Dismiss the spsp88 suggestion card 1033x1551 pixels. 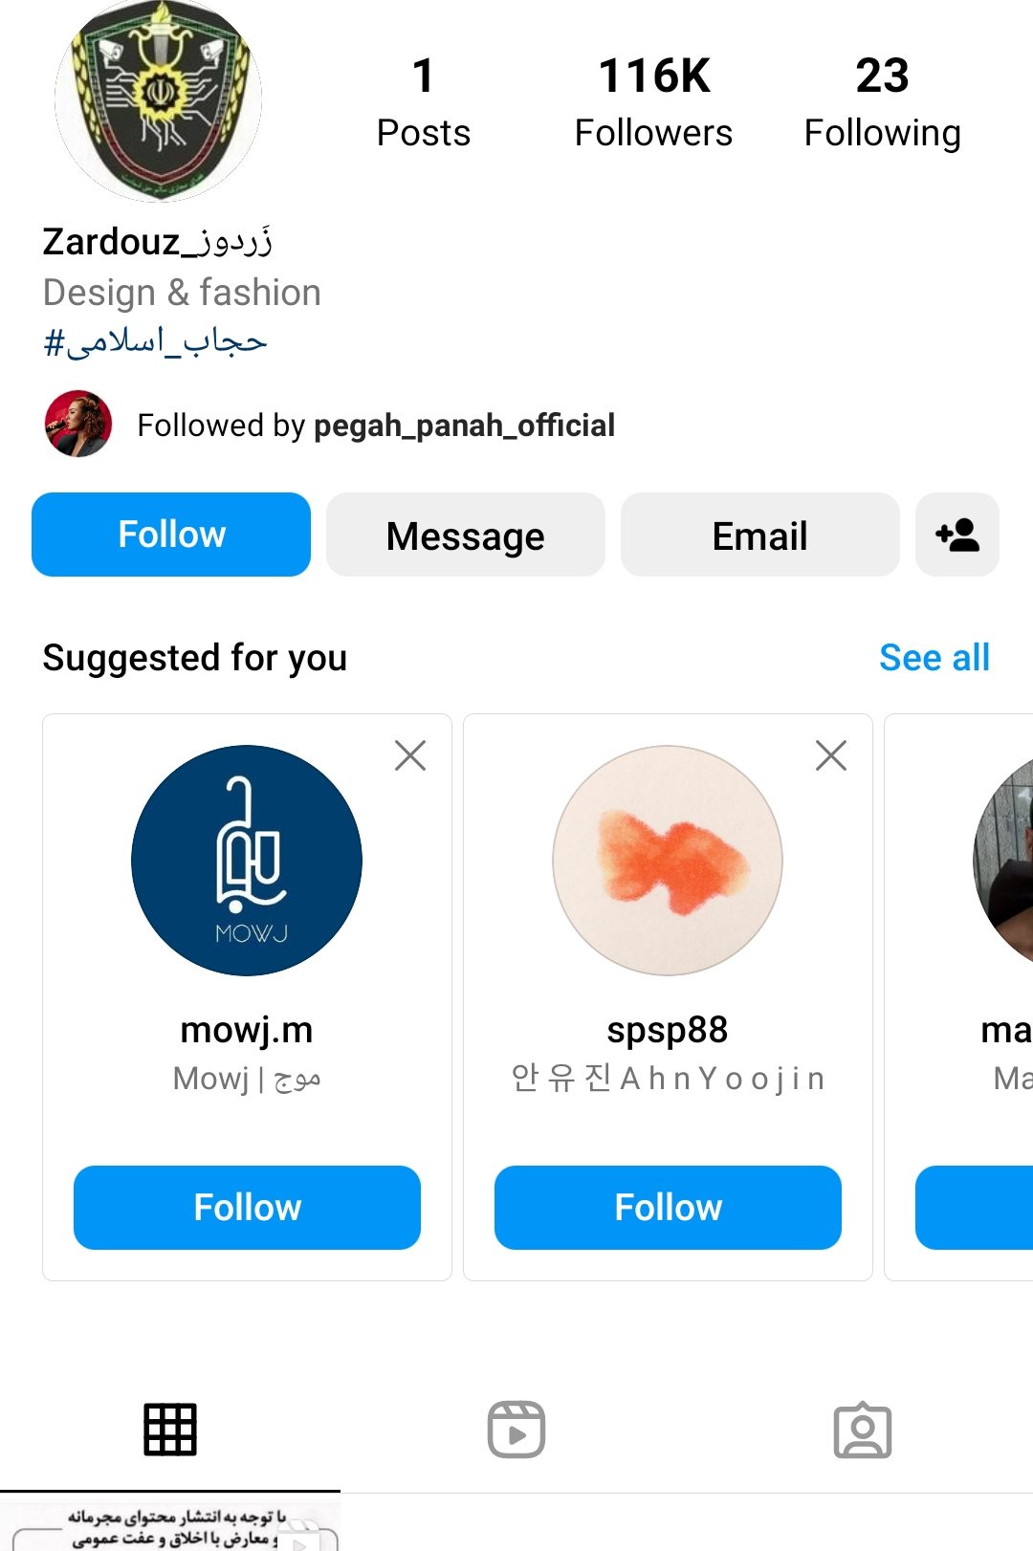click(831, 755)
